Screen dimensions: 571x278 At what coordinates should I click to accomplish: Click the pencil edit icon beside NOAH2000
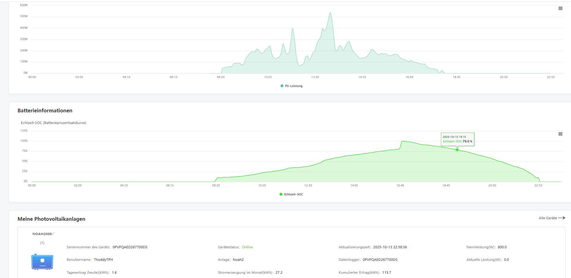coord(54,234)
